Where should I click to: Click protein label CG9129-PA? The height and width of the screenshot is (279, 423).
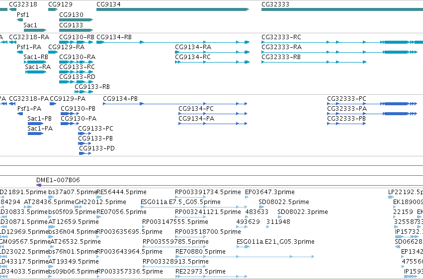pyautogui.click(x=68, y=99)
